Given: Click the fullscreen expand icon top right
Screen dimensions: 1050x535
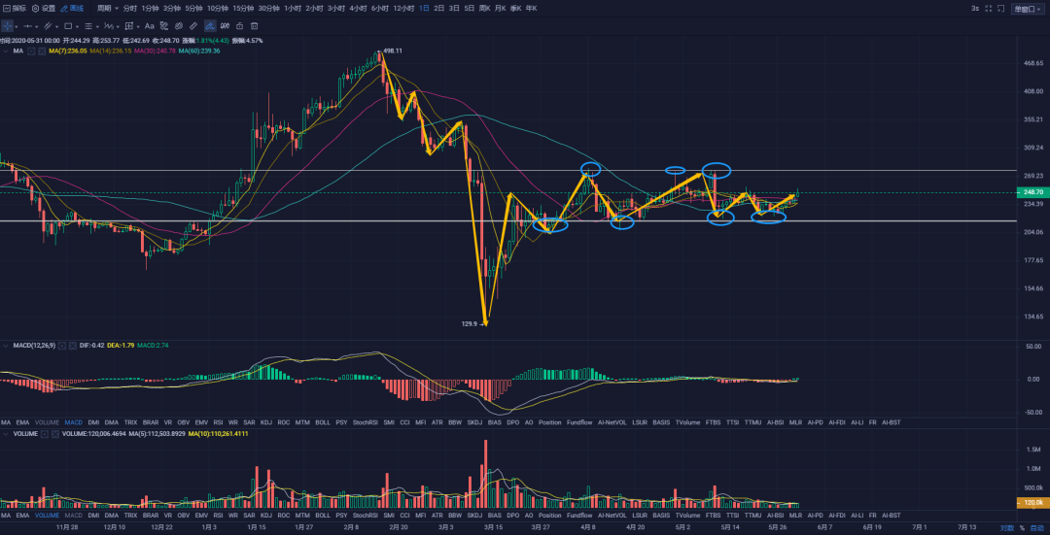Looking at the screenshot, I should click(989, 8).
